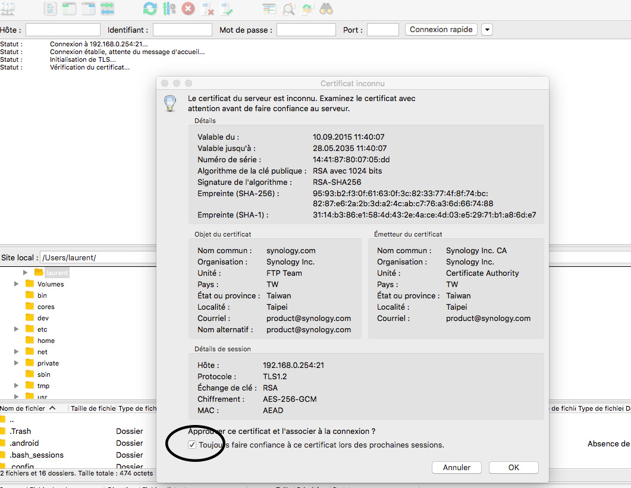Screen dimensions: 631x488
Task: Expand the etc folder node
Action: coord(16,329)
